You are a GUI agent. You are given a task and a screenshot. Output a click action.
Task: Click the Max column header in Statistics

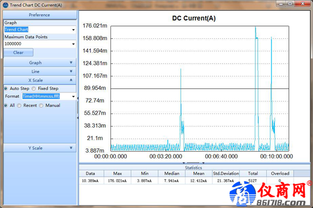118,173
